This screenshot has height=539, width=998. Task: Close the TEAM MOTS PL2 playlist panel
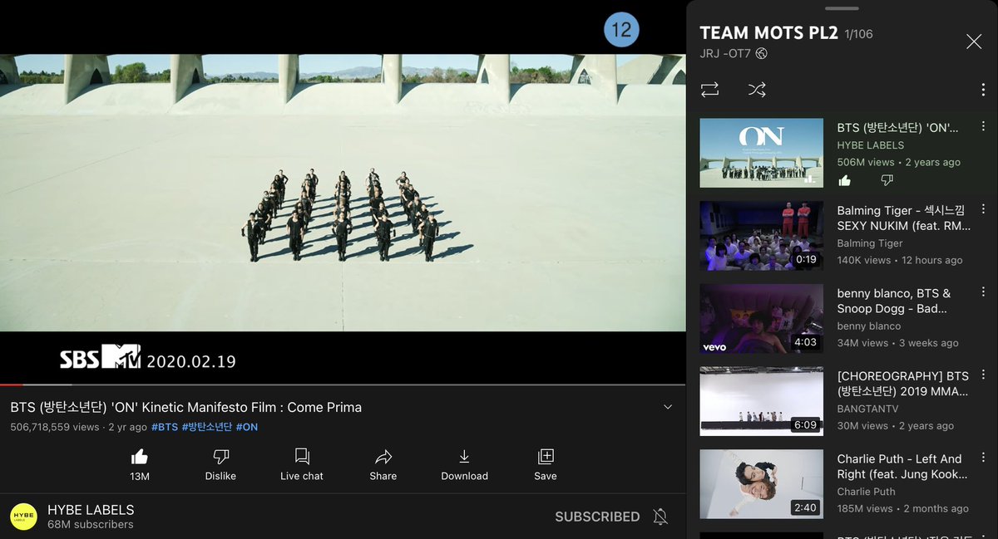click(974, 42)
